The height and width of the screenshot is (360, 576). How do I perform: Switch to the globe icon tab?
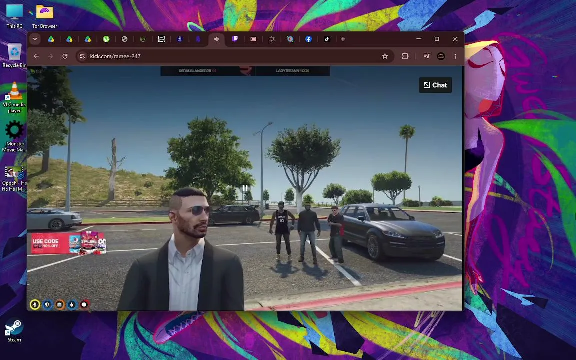(124, 39)
